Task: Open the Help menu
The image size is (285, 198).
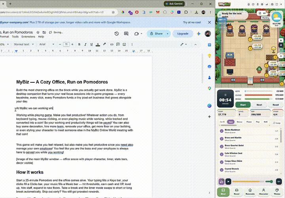Action: click(x=41, y=36)
